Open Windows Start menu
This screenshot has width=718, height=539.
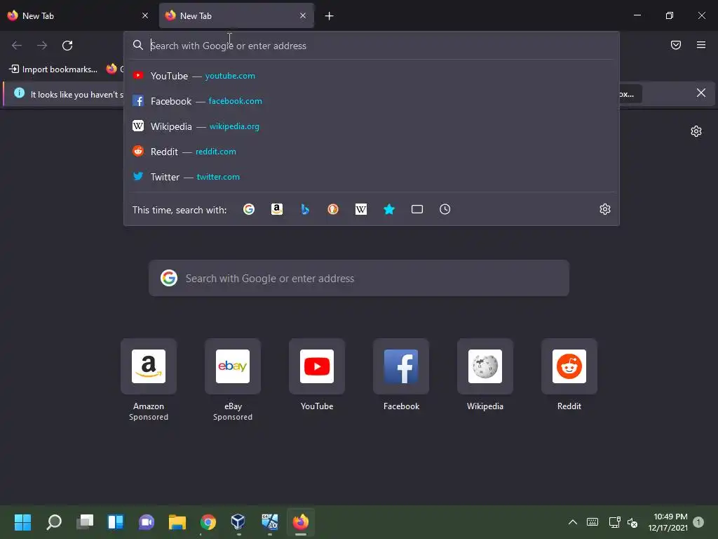pyautogui.click(x=22, y=522)
